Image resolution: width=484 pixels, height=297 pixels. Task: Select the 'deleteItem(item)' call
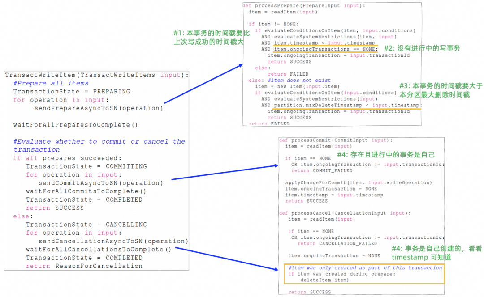pos(325,280)
